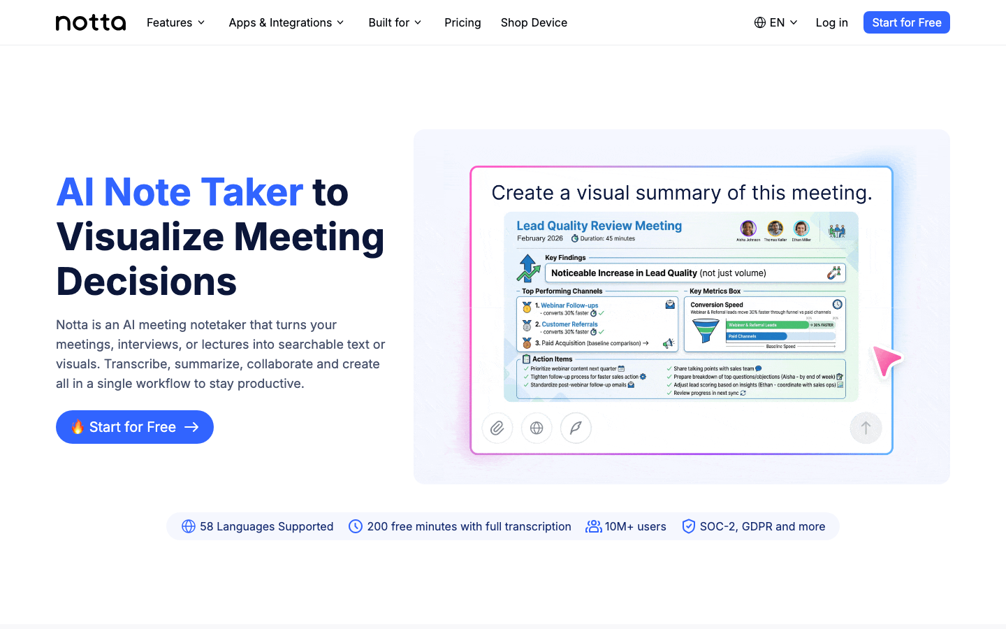The image size is (1006, 629).
Task: Click the gold medal icon for Webinar Follow-ups
Action: point(527,307)
